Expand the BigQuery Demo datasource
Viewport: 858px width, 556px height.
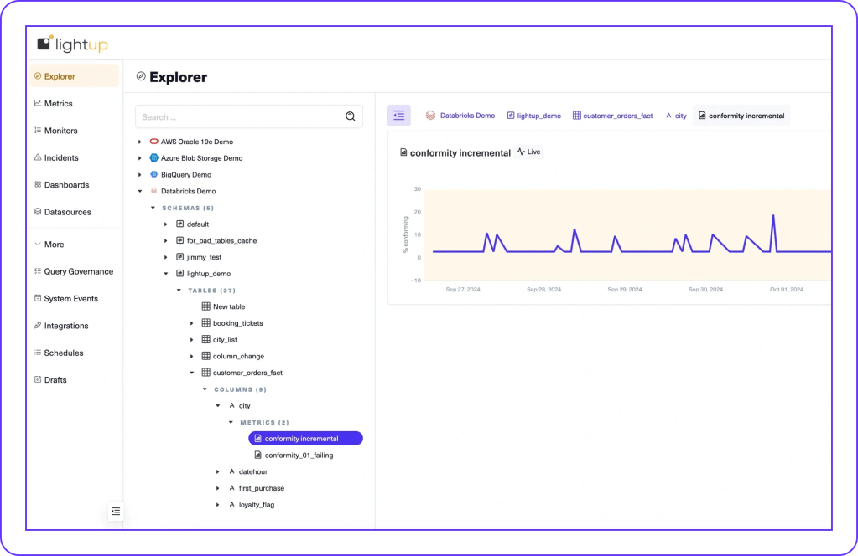[140, 175]
